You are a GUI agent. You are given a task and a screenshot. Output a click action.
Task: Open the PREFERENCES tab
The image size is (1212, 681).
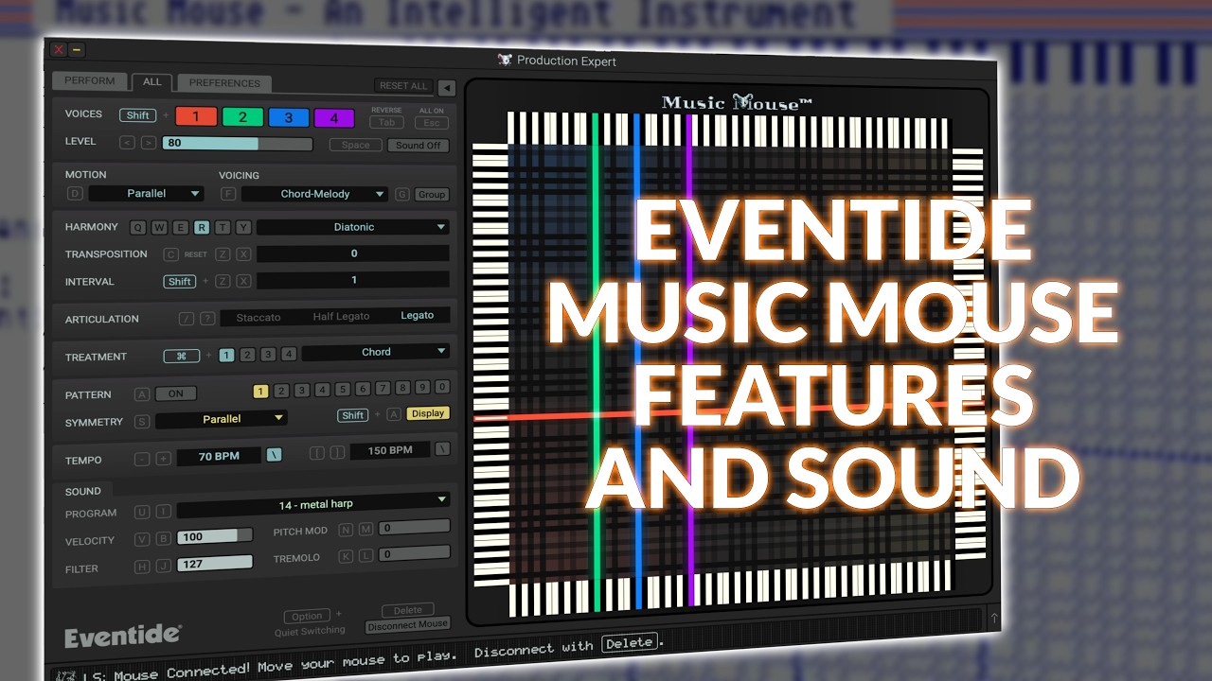(224, 83)
